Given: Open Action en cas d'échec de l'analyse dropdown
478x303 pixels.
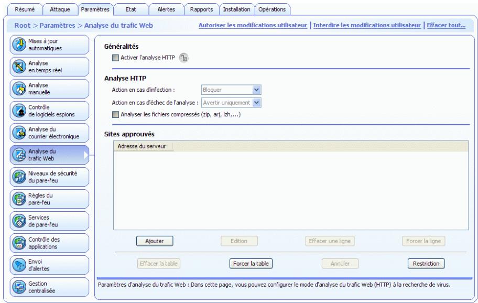Looking at the screenshot, I should click(x=231, y=103).
